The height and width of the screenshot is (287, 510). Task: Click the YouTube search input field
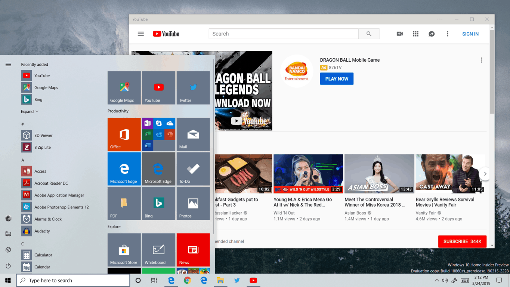(284, 34)
